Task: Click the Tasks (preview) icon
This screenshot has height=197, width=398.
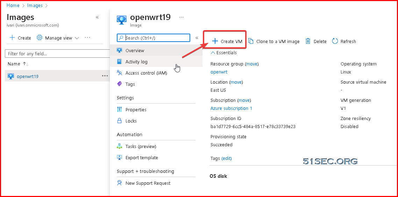Action: 119,146
